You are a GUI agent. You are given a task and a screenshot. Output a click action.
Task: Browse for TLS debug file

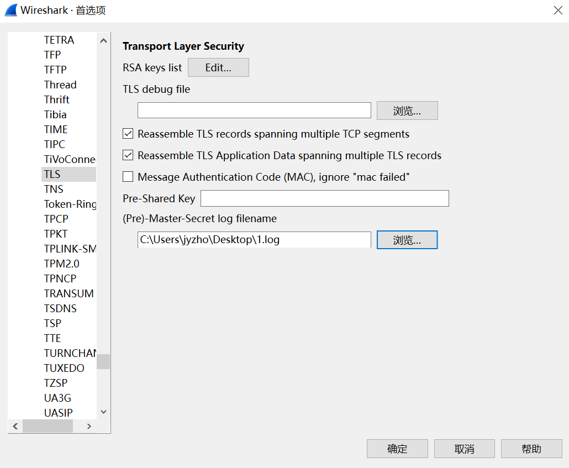coord(407,111)
